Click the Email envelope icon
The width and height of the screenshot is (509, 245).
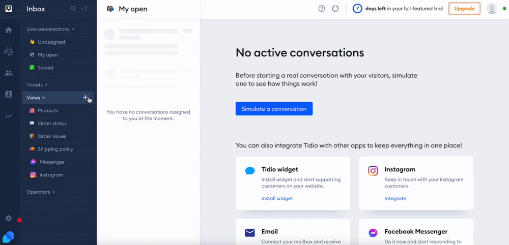(250, 233)
